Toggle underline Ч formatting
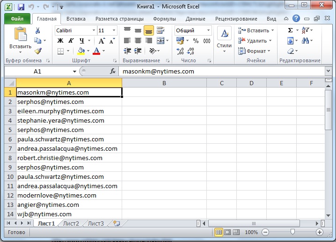336x242 pixels. [x=81, y=41]
